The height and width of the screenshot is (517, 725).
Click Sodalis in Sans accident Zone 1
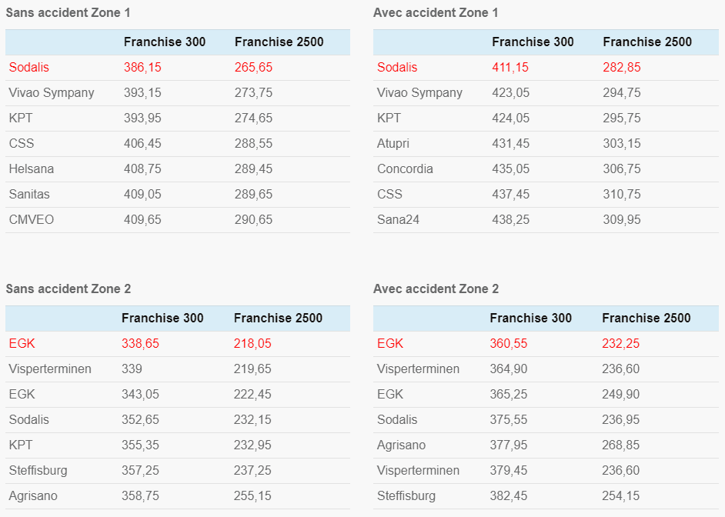28,68
